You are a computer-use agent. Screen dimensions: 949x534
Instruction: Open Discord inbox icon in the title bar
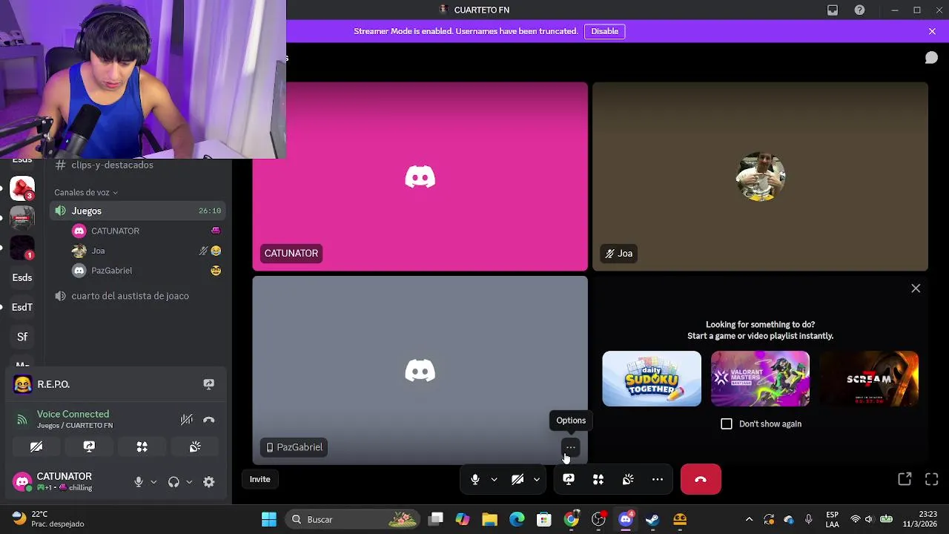833,10
